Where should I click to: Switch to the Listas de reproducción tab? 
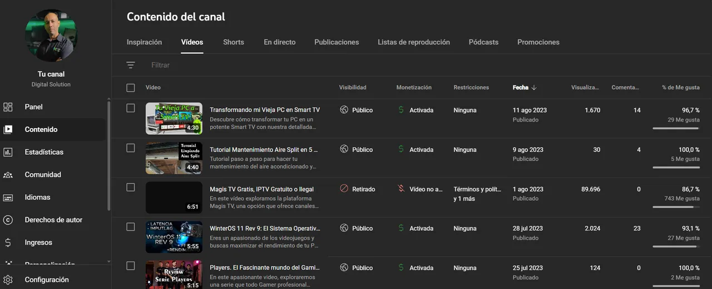pyautogui.click(x=414, y=42)
